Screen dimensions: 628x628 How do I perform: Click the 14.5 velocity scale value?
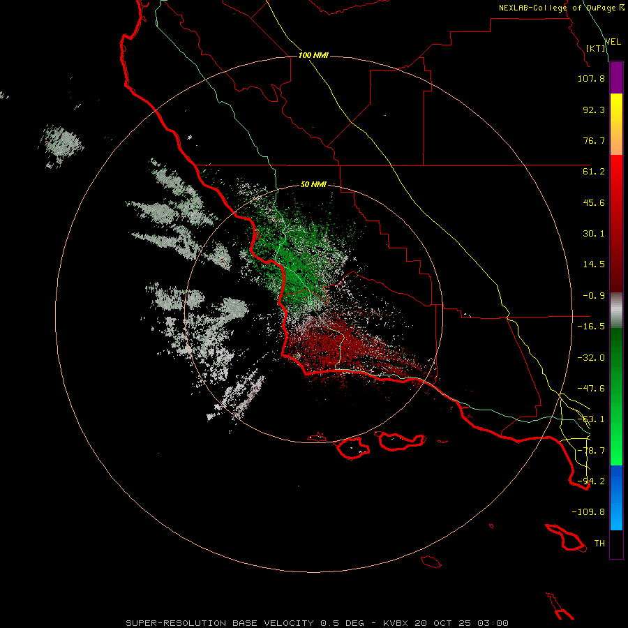(594, 264)
